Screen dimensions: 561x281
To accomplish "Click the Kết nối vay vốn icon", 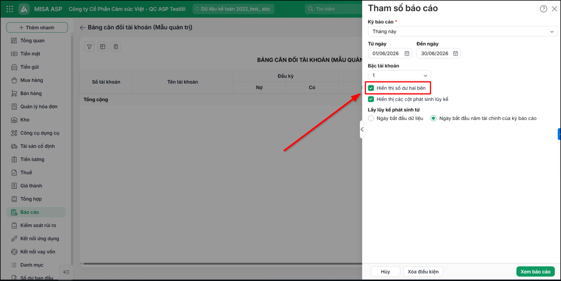I will coord(14,252).
